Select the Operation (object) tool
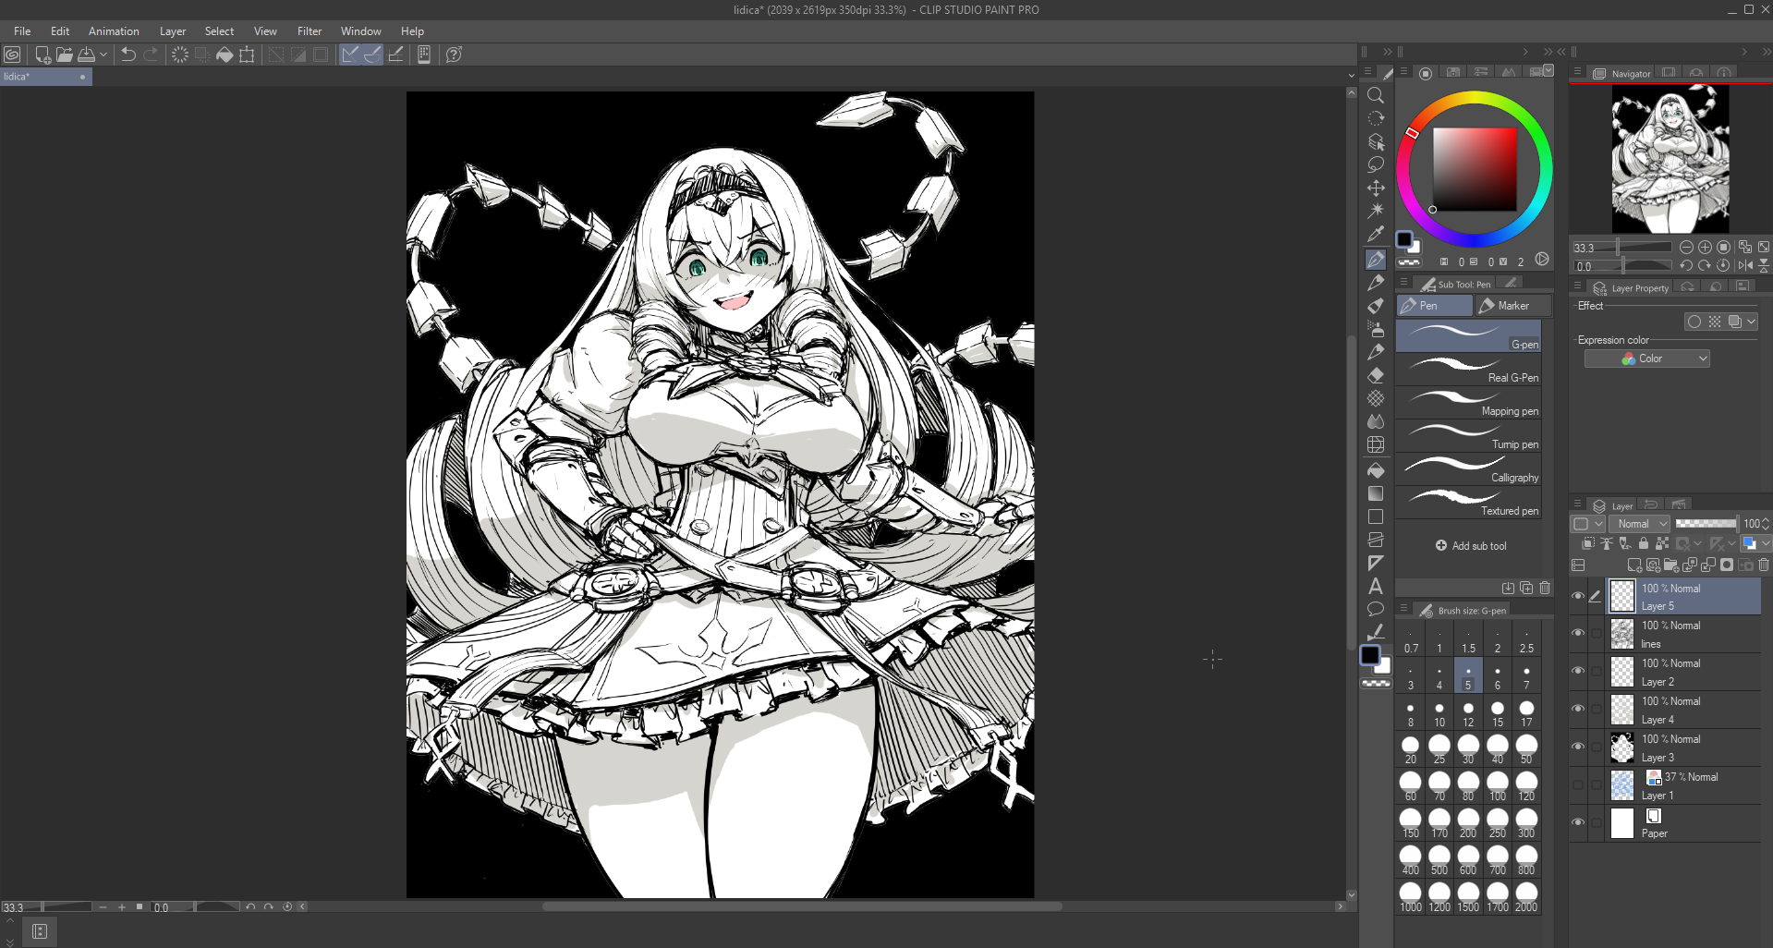 (x=1376, y=141)
